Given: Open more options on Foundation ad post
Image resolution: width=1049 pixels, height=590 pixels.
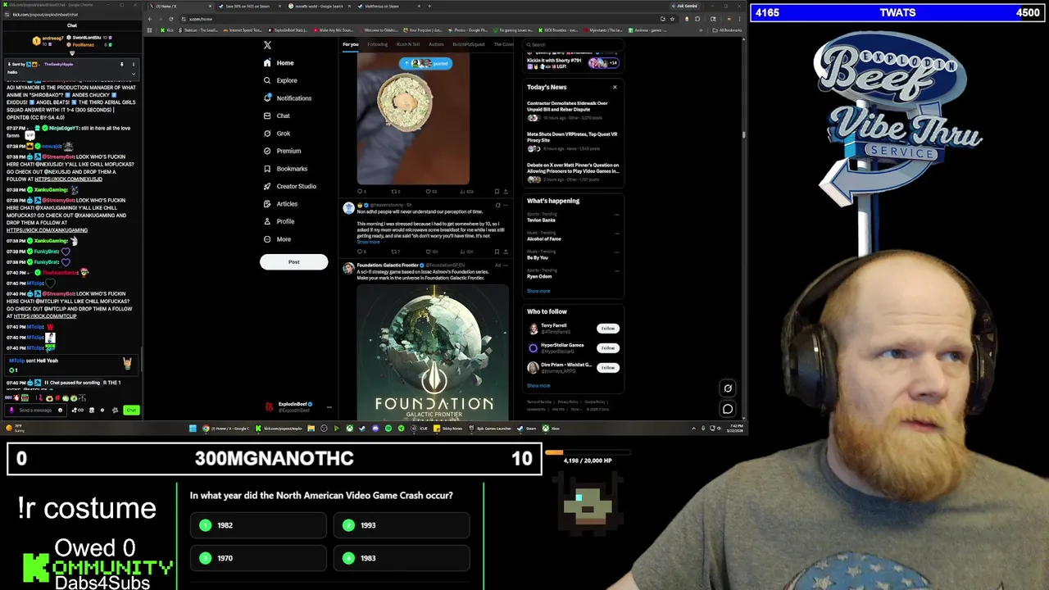Looking at the screenshot, I should [506, 265].
